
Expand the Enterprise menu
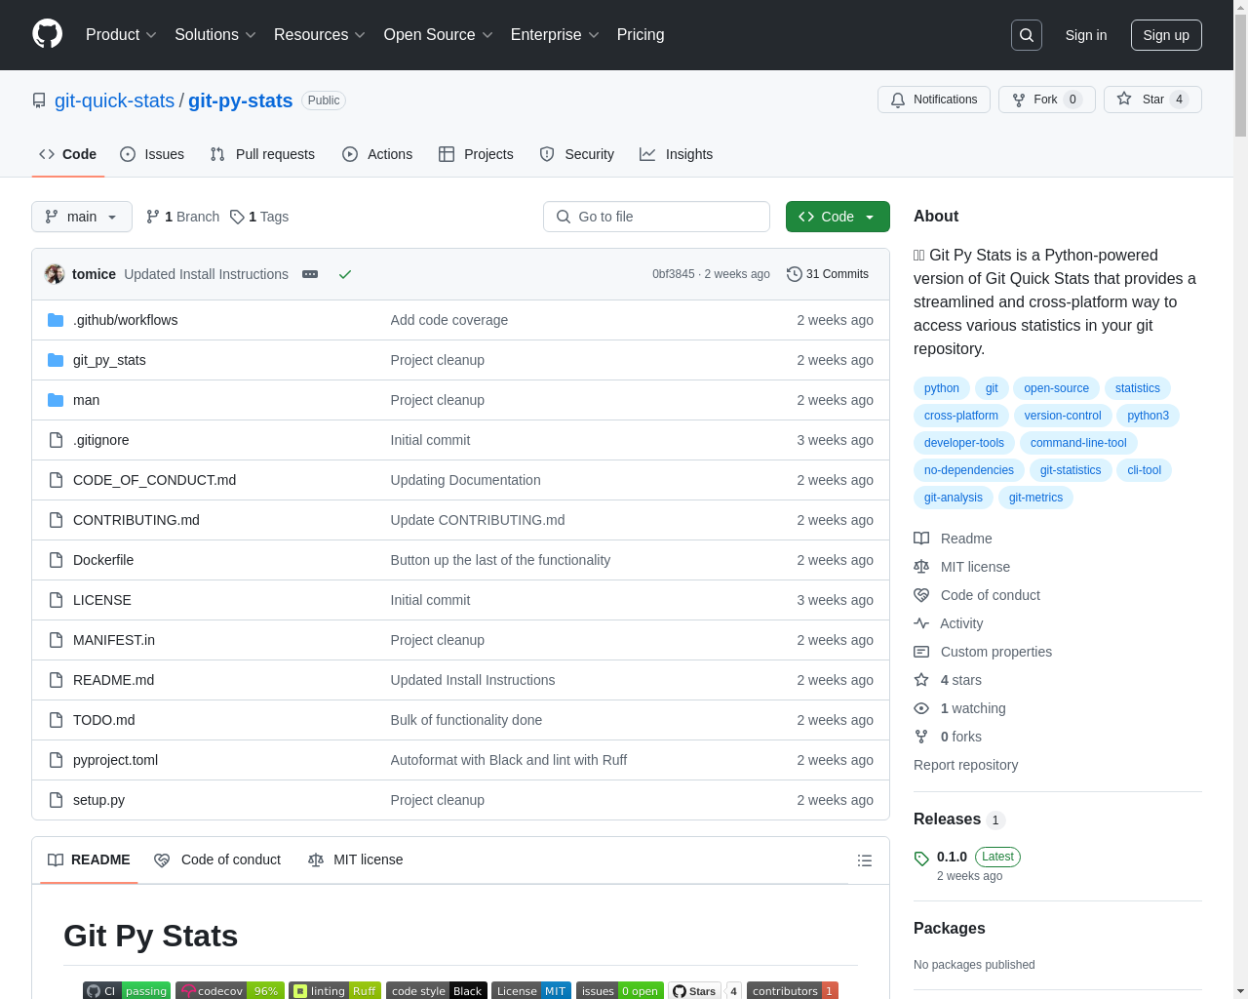click(x=555, y=34)
